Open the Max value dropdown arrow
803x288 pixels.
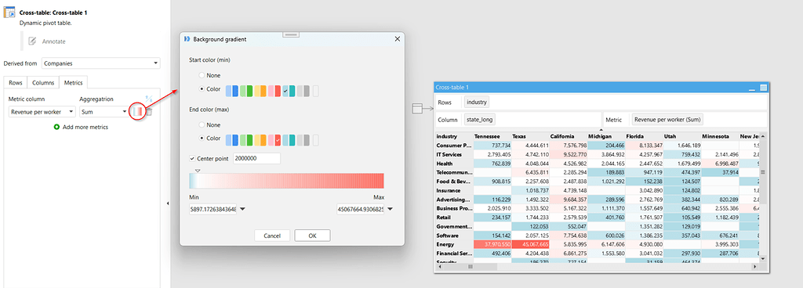pyautogui.click(x=391, y=209)
